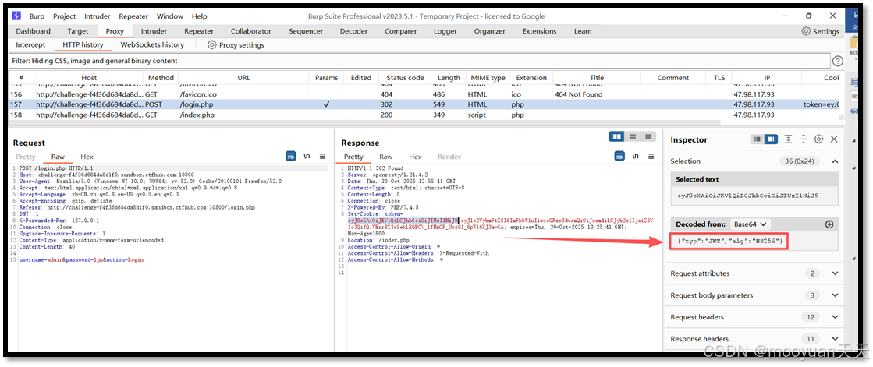Switch to the Sequencer tab
Viewport: 873px width, 367px height.
point(306,31)
